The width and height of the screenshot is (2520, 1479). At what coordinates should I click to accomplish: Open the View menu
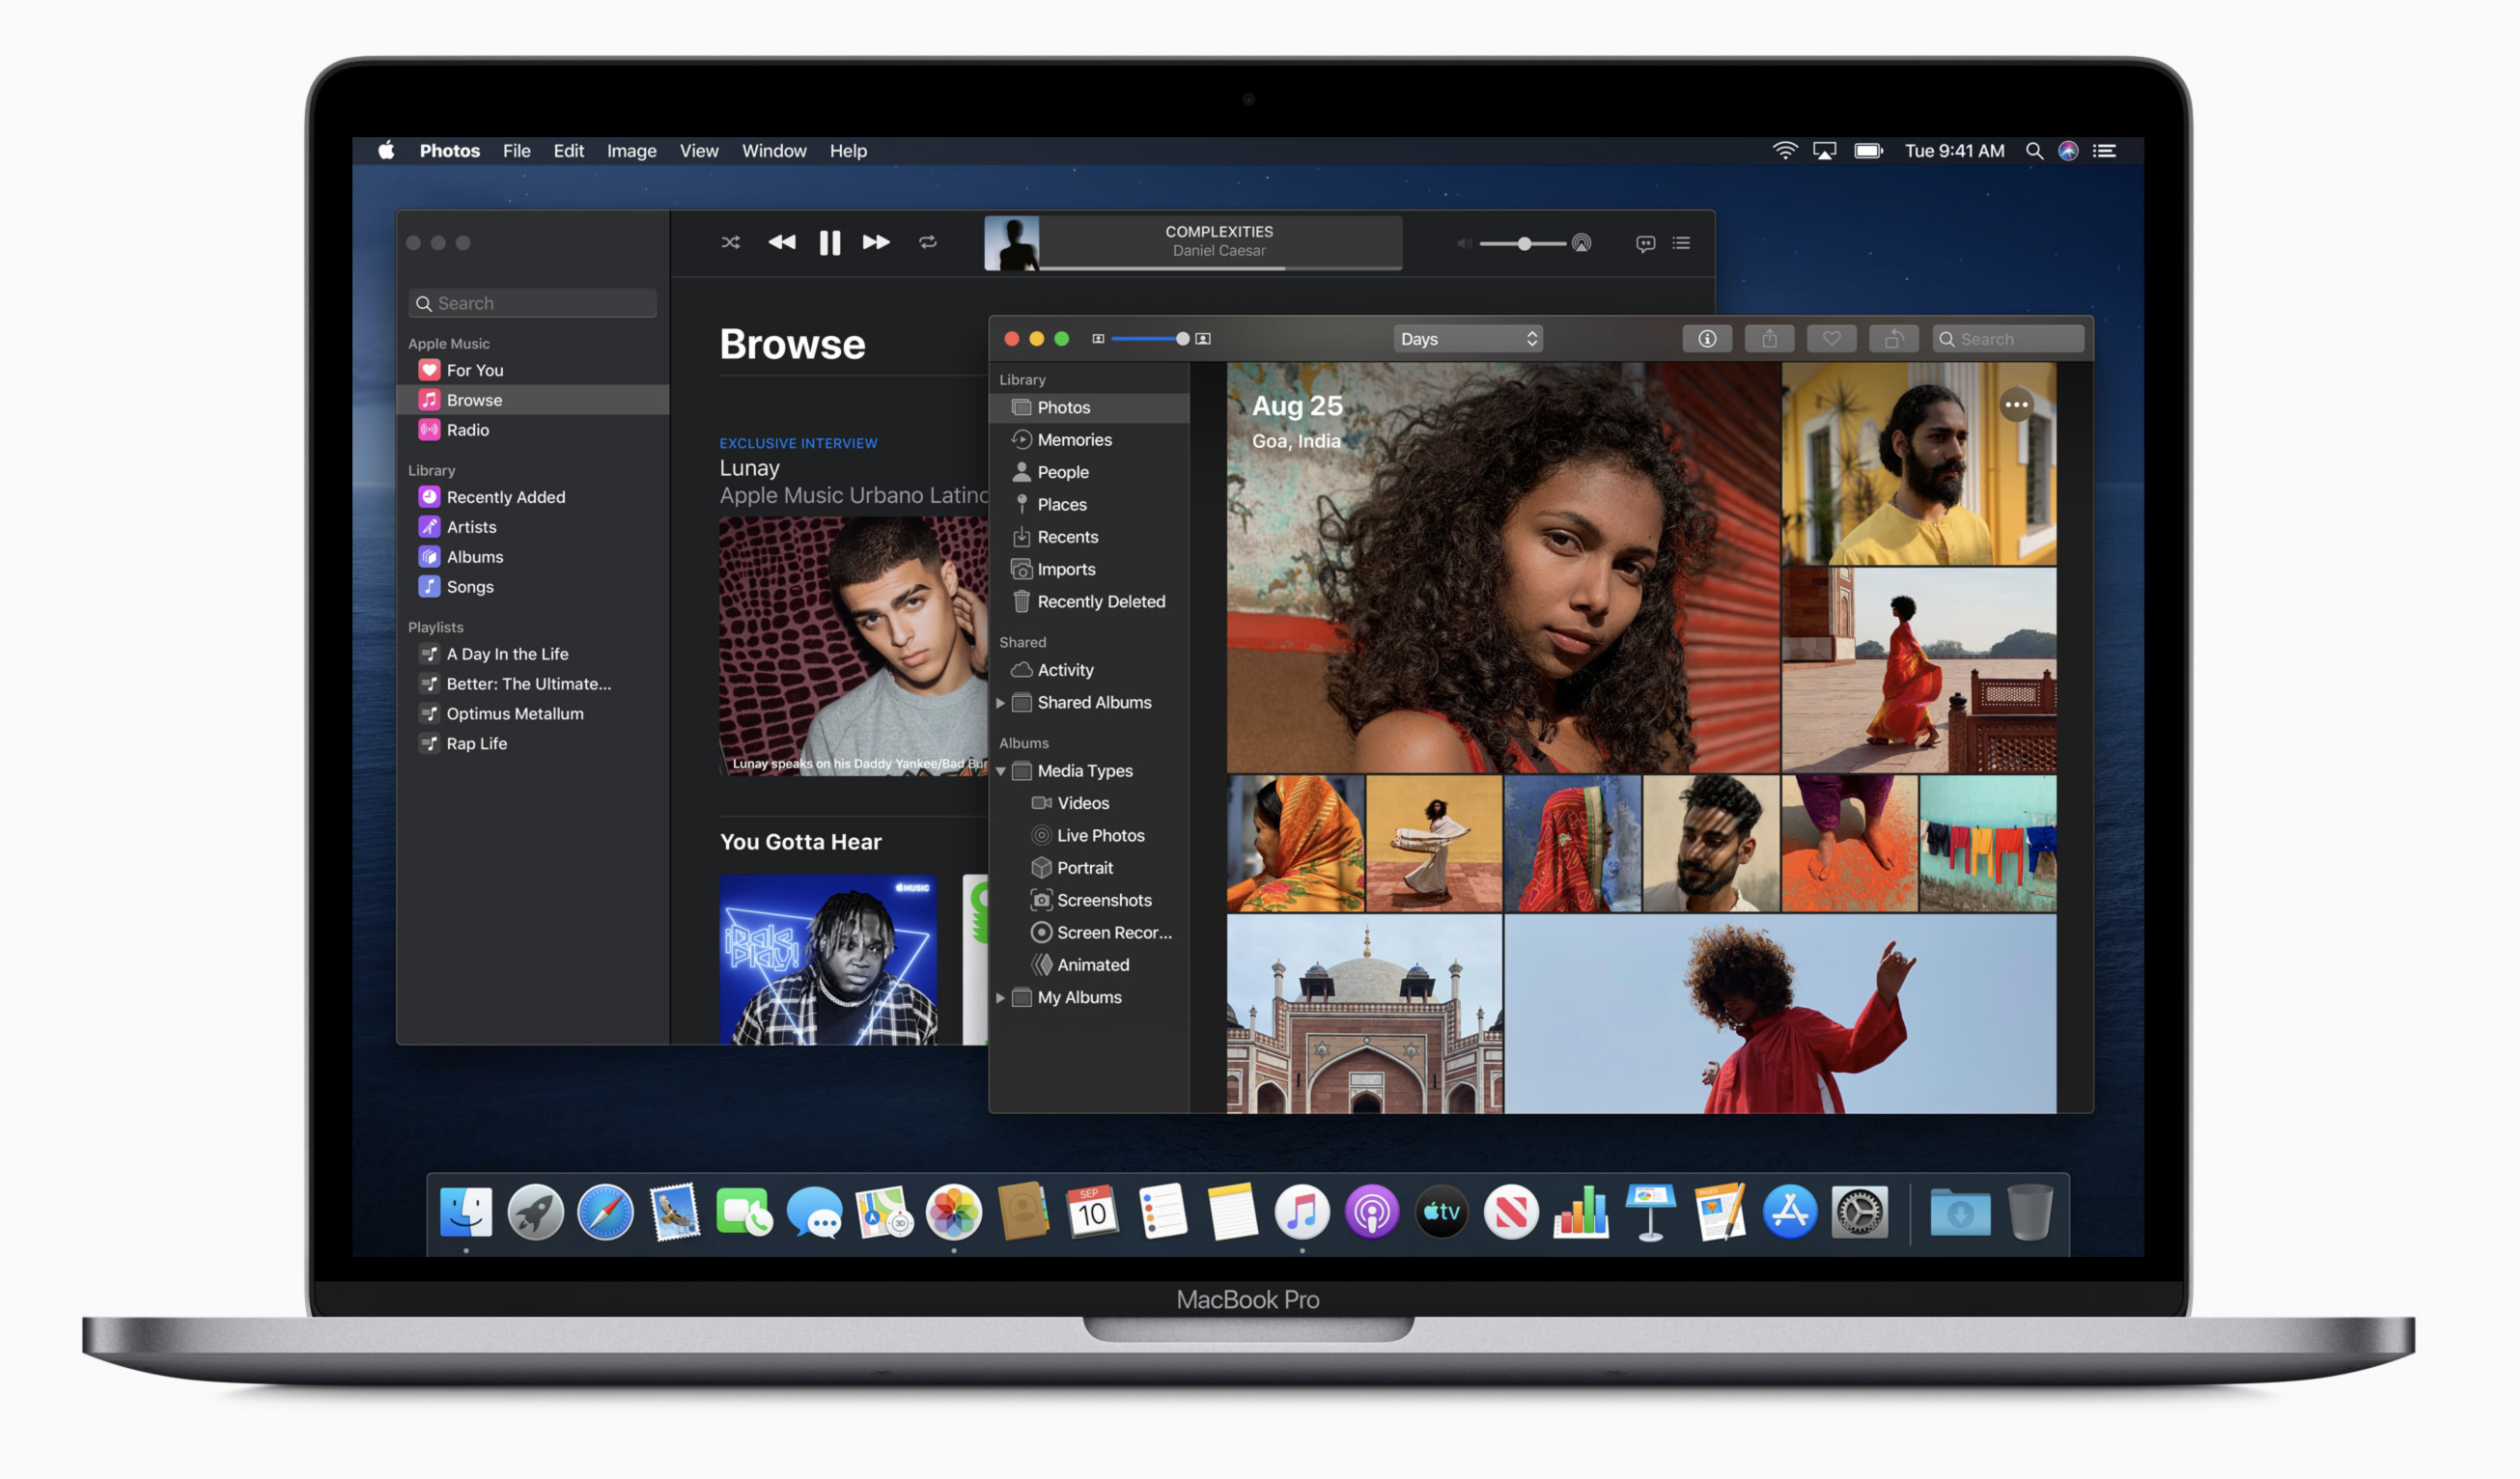pos(699,151)
